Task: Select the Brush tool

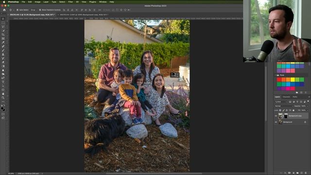Action: (x=3, y=51)
